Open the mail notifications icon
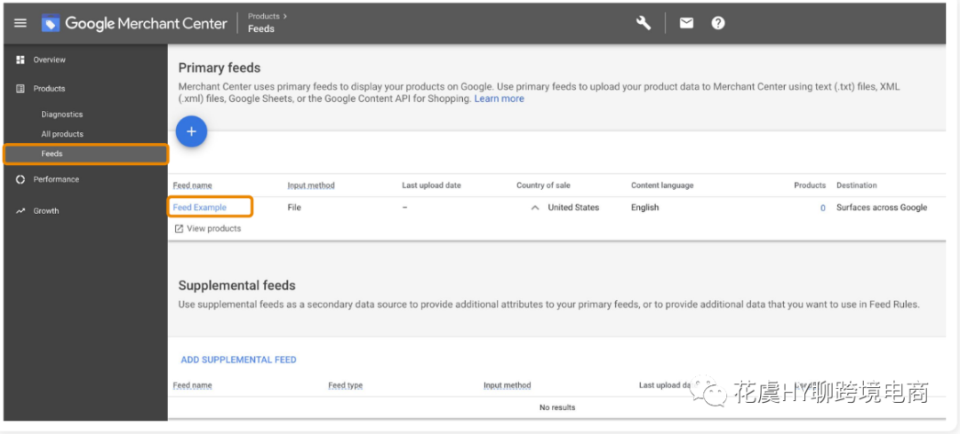Screen dimensions: 960x434 tap(686, 23)
